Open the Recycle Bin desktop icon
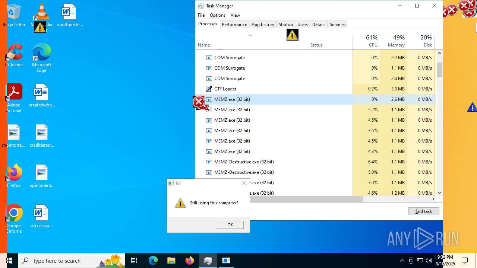This screenshot has height=268, width=477. 14,15
